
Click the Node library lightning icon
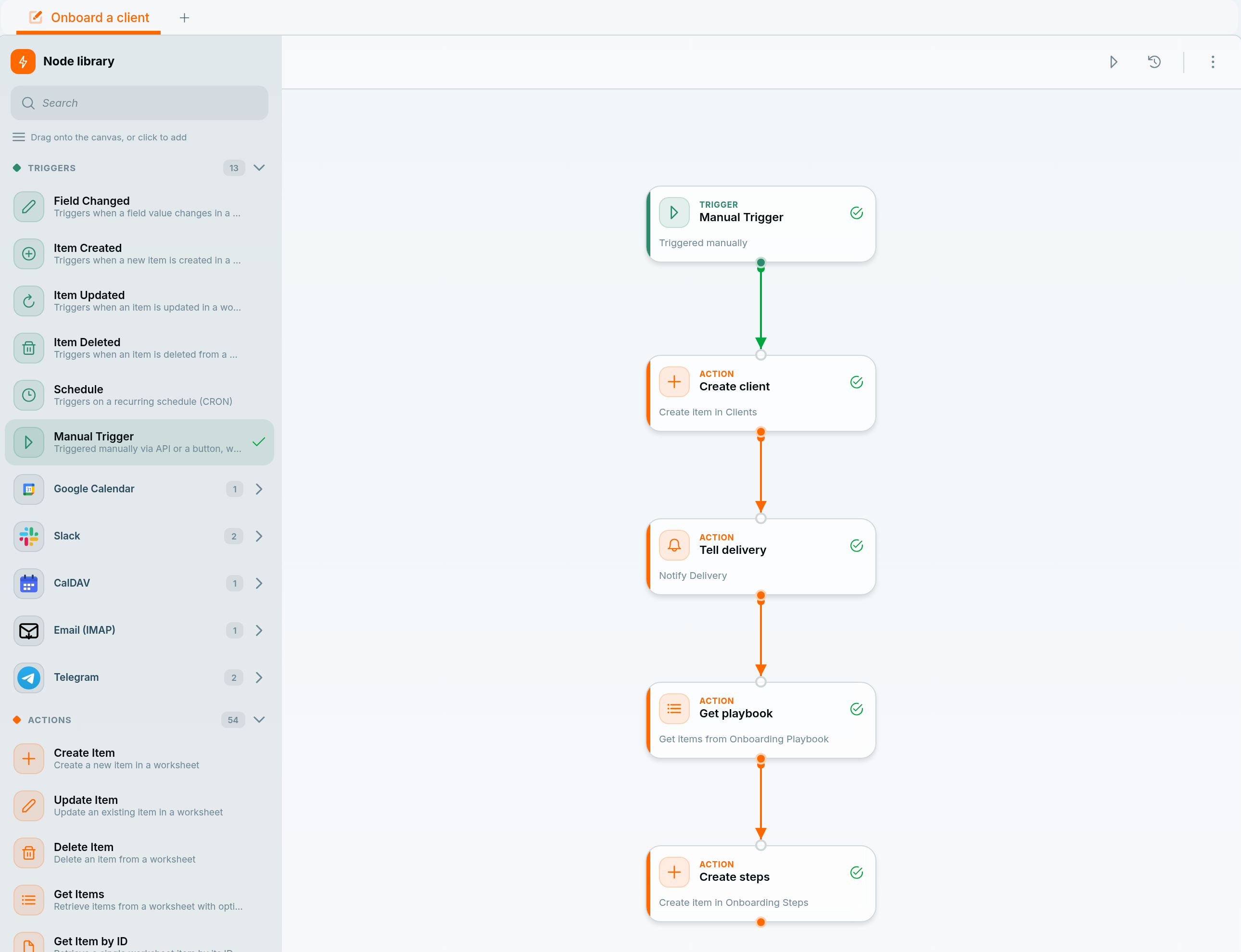[x=23, y=61]
